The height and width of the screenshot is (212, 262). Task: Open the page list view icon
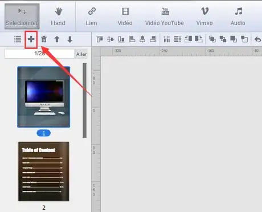pos(18,39)
